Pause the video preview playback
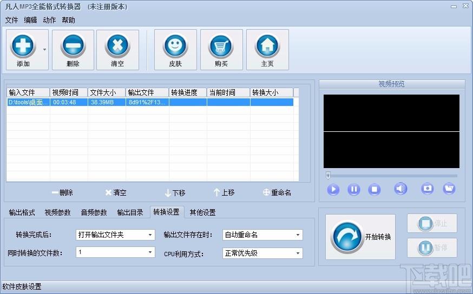Image resolution: width=473 pixels, height=294 pixels. click(x=353, y=189)
